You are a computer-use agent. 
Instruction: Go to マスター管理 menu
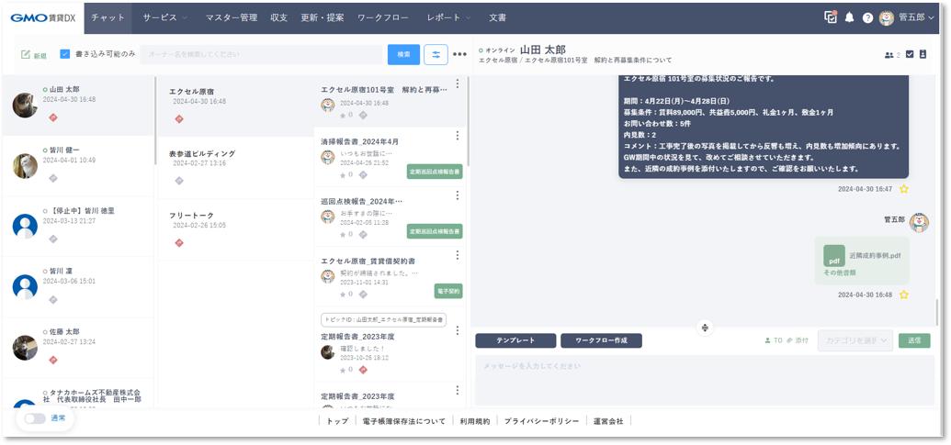tap(231, 17)
